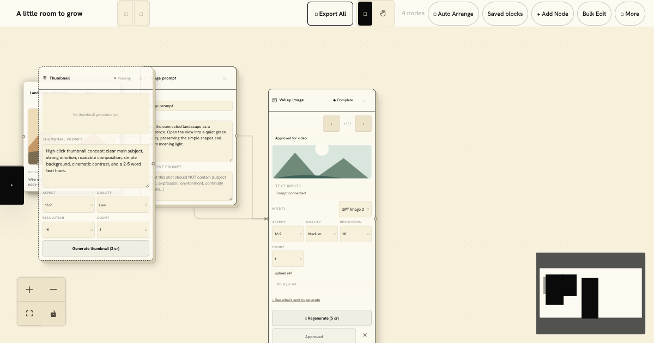Open the thumbnail Quality dropdown set to Low
The width and height of the screenshot is (654, 343).
point(123,205)
